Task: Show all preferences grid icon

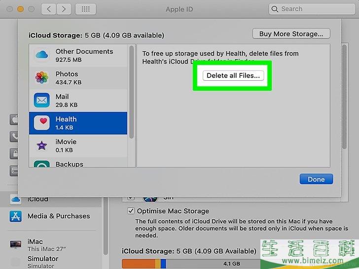Action: [86, 9]
